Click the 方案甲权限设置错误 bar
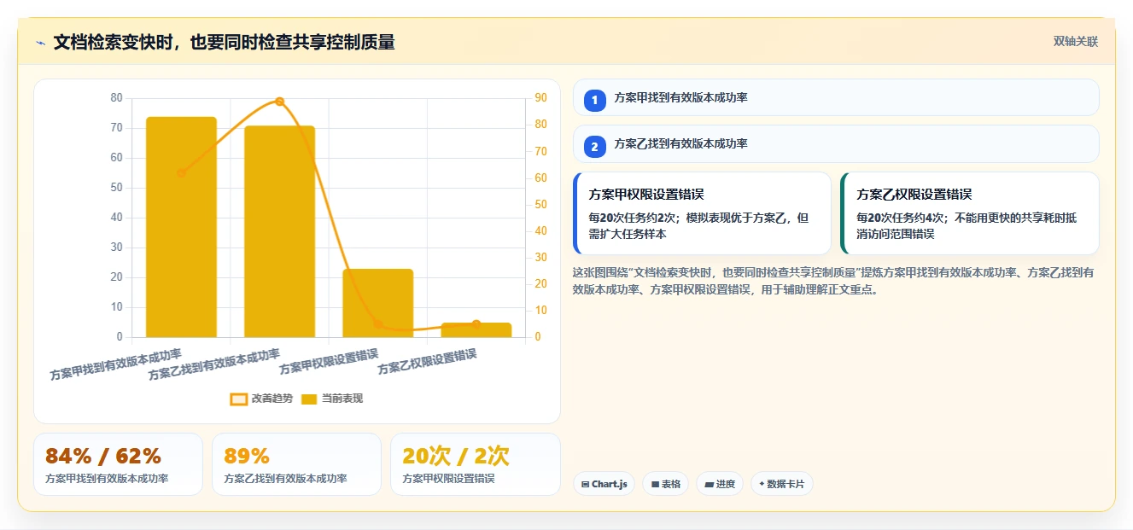Screen dimensions: 1133x530 [378, 303]
